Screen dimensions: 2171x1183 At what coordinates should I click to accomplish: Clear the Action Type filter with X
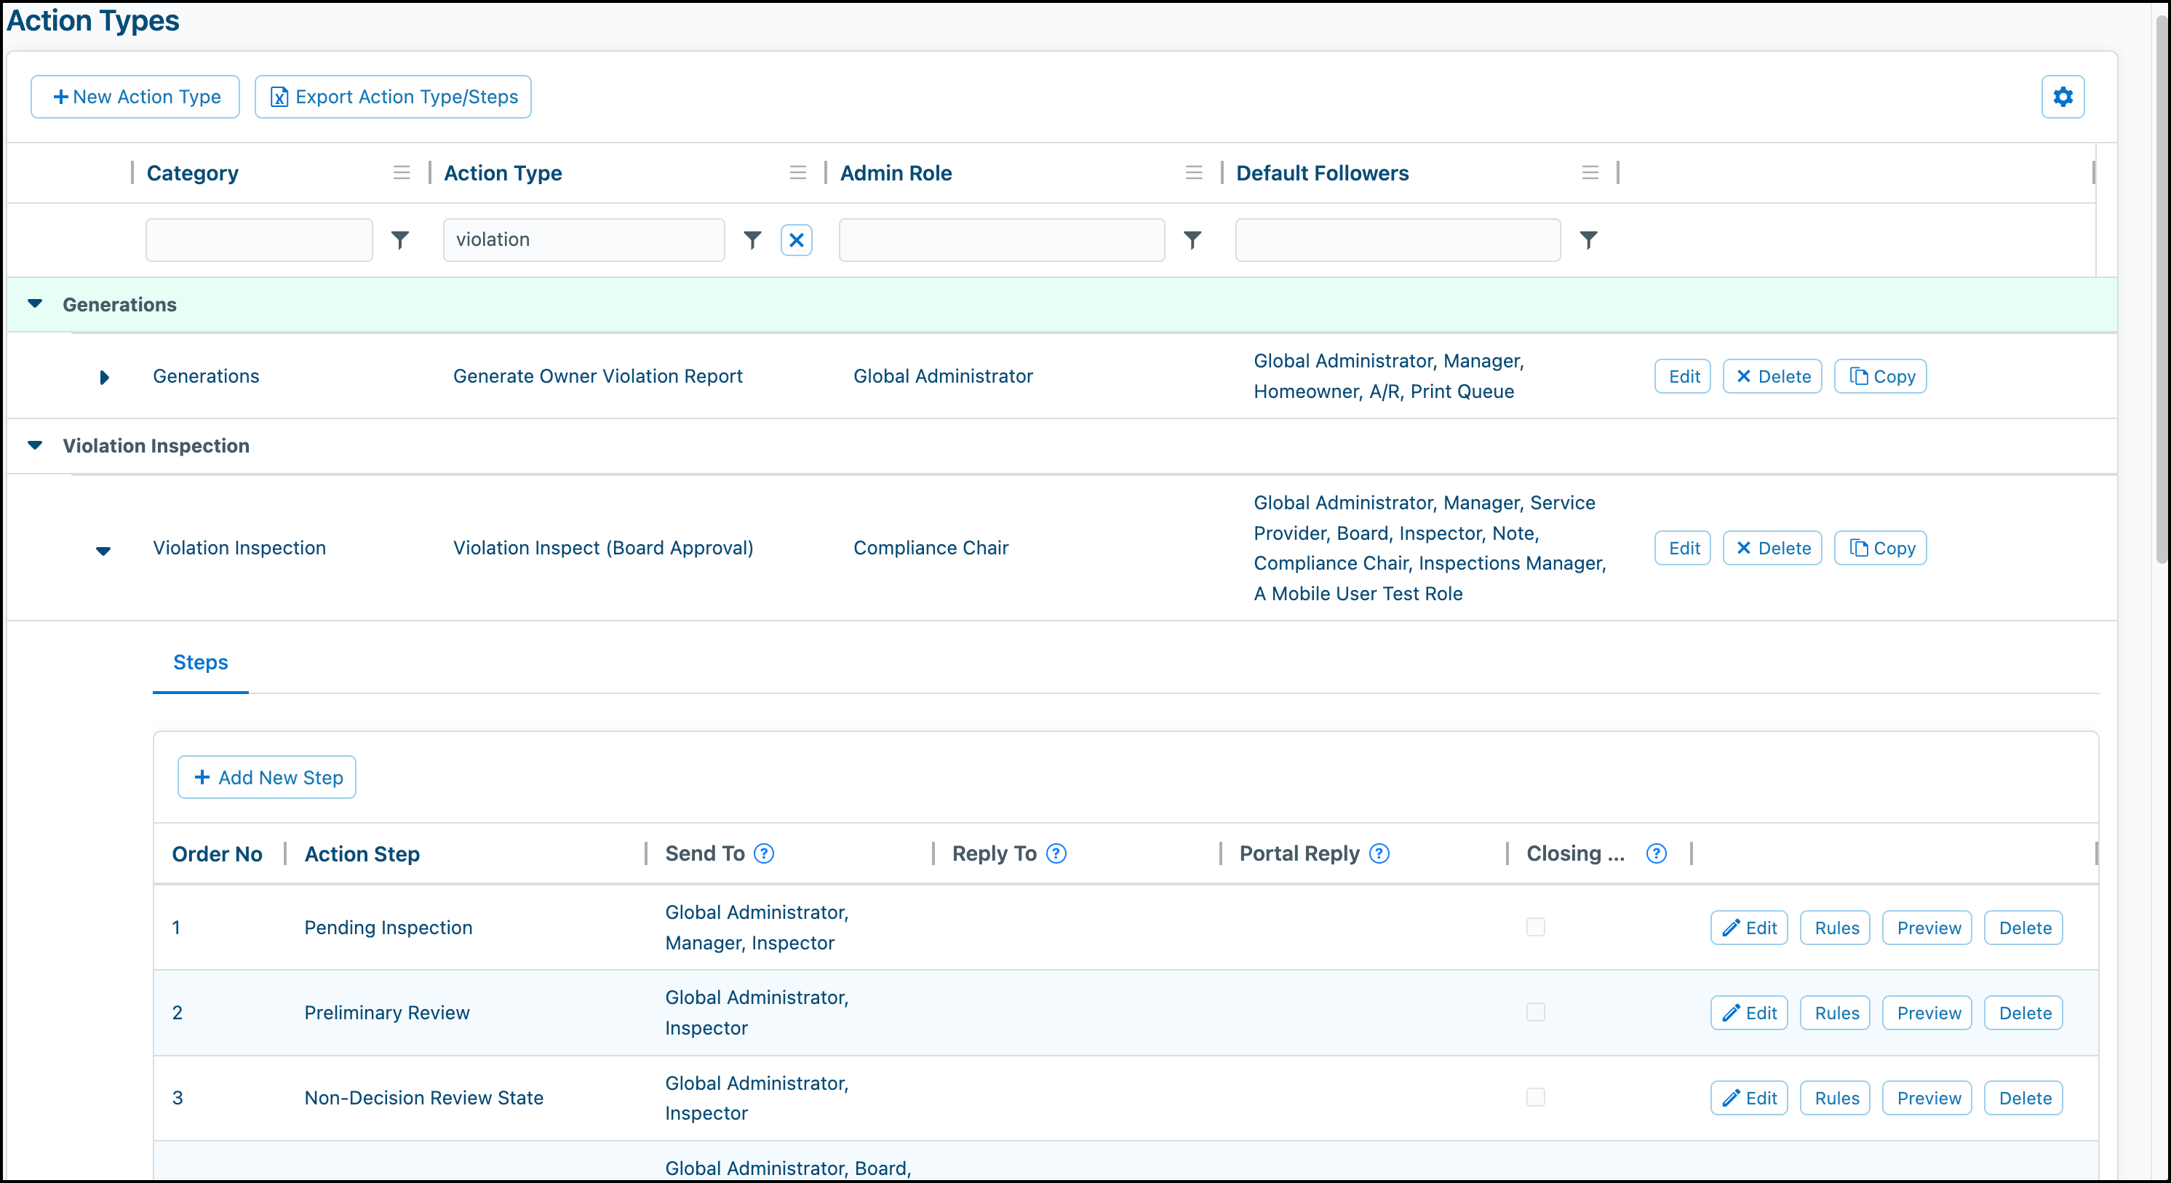(x=797, y=240)
